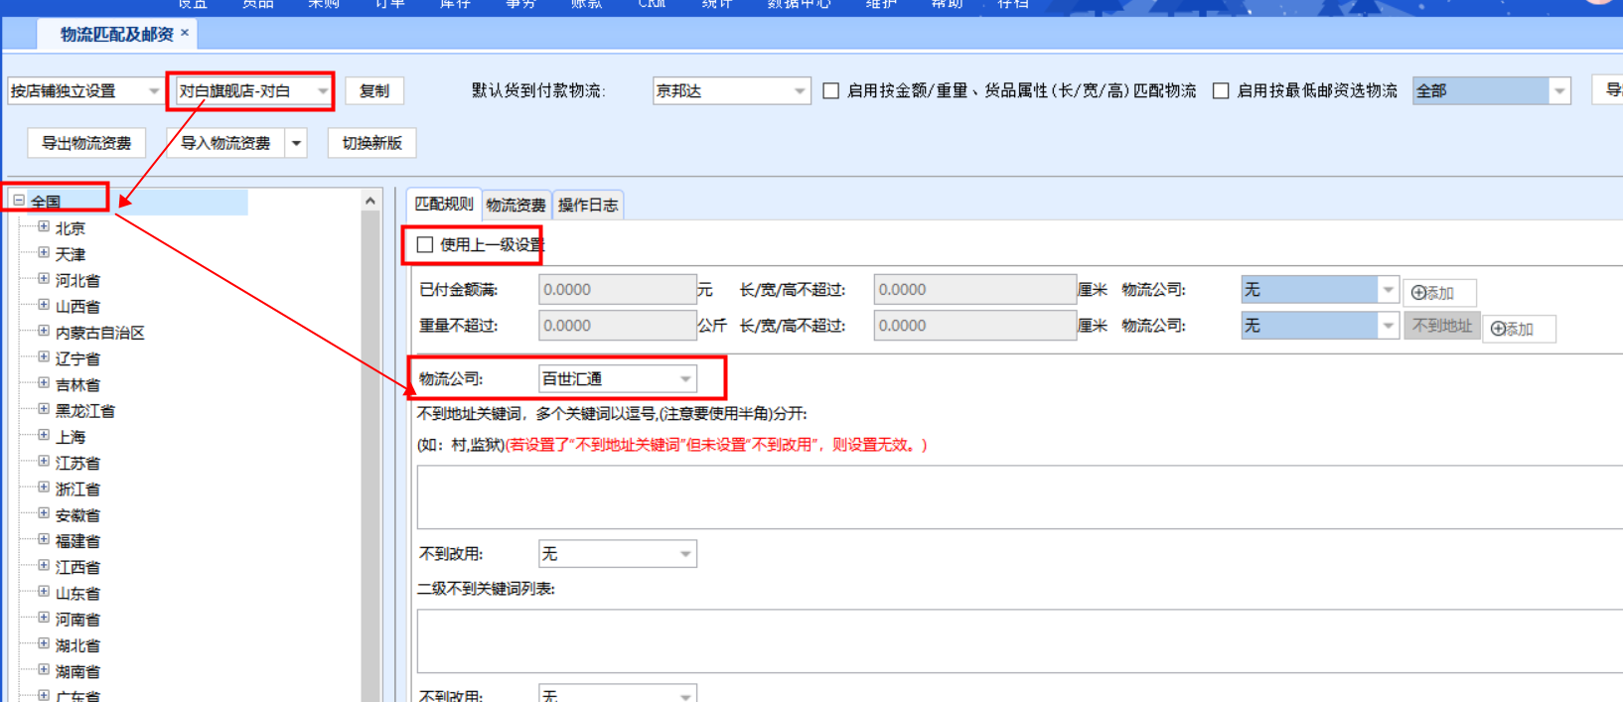Open the 默认货到付款物流 京邦达 dropdown
Image resolution: width=1623 pixels, height=702 pixels.
[799, 91]
